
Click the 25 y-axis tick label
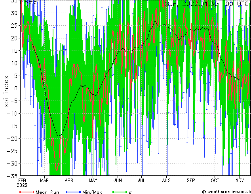tap(14, 25)
